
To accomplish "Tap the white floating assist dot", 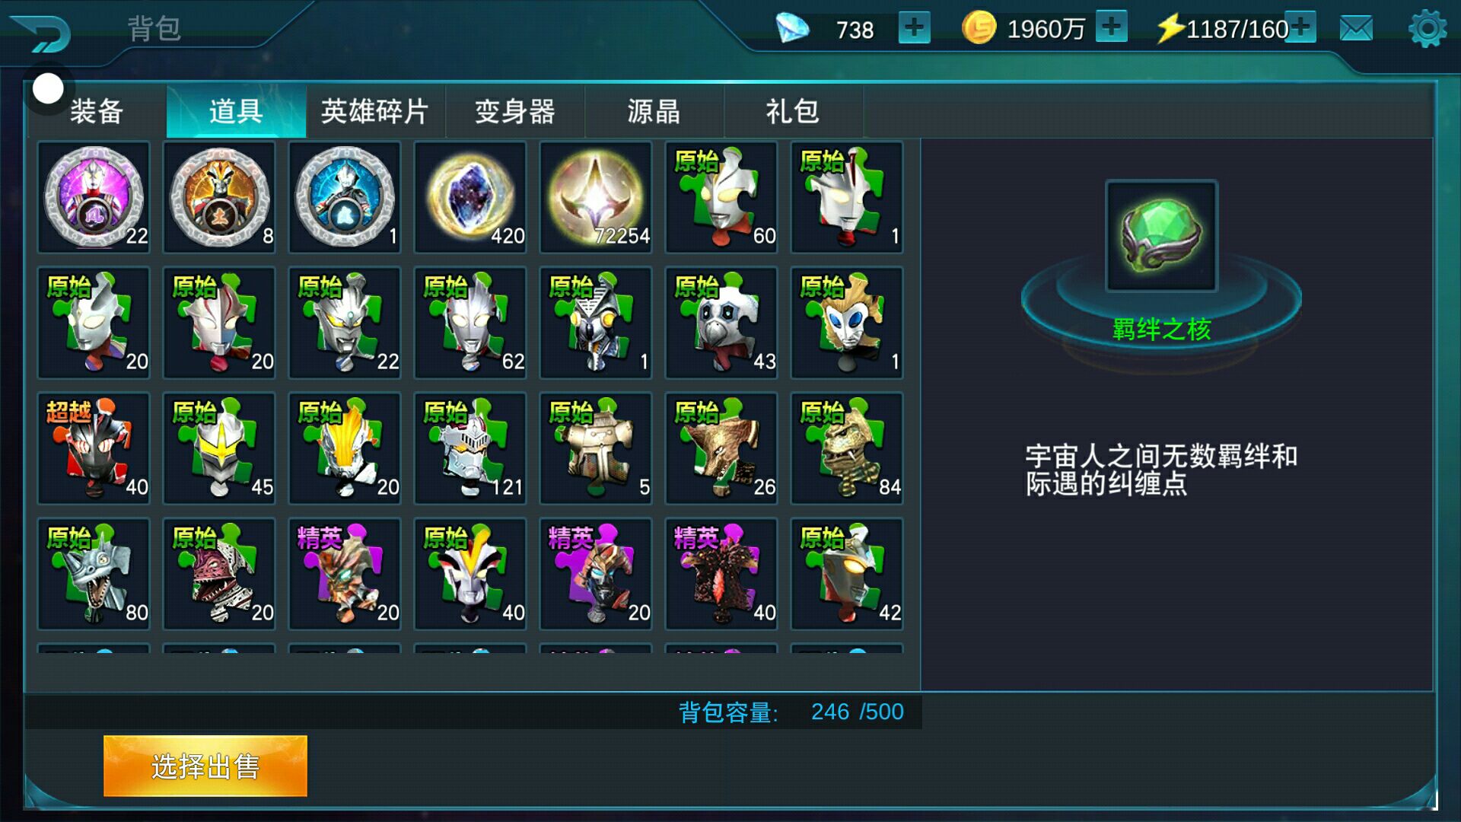I will pos(48,88).
